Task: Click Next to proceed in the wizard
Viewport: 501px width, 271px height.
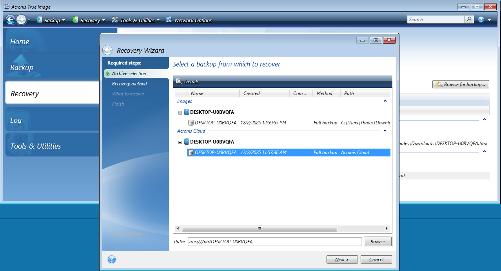Action: (341, 259)
